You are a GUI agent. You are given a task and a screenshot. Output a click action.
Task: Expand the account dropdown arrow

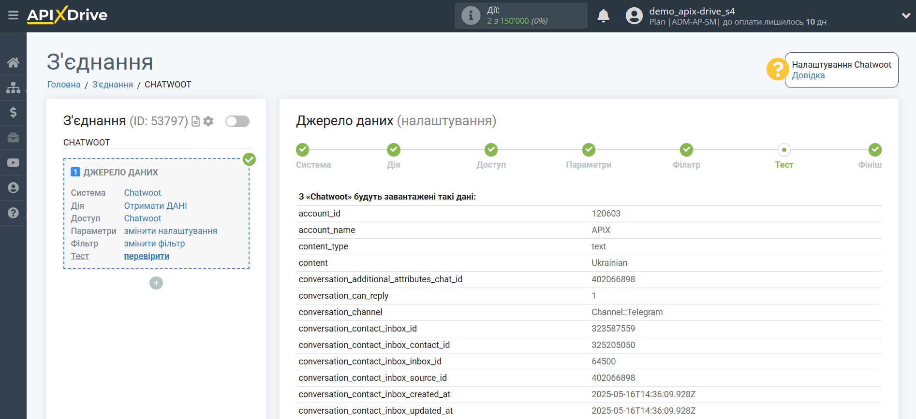(x=906, y=15)
